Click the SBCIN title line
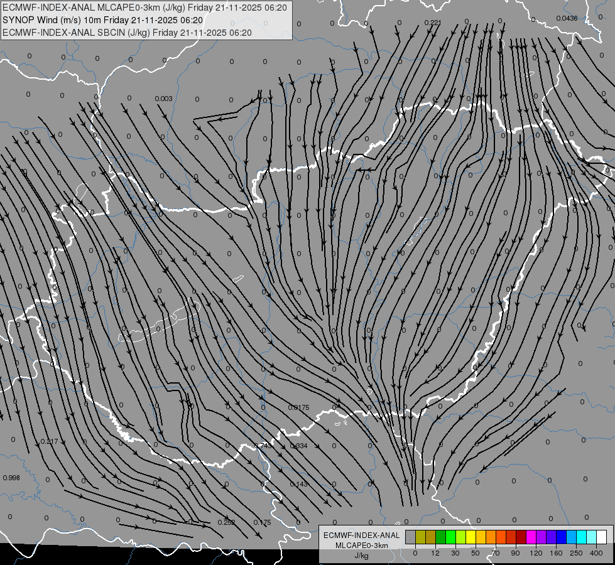 pyautogui.click(x=127, y=33)
